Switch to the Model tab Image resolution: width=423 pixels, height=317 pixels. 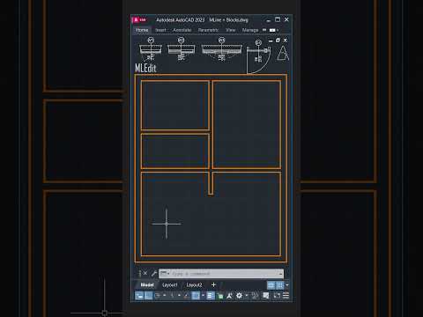click(147, 284)
